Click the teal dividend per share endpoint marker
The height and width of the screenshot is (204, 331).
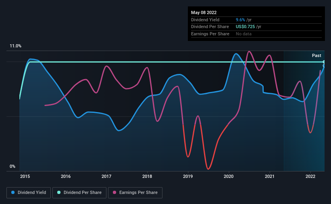[324, 62]
